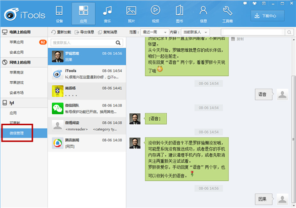This screenshot has height=208, width=296.
Task: Open the skin (shirt) icon in title bar
Action: coord(255,3)
